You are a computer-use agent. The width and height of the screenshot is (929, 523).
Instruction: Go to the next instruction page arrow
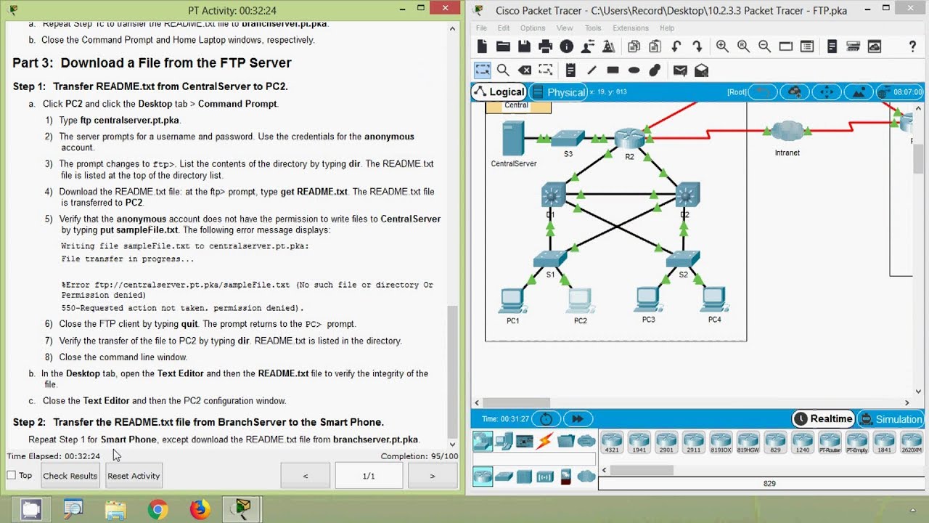pos(433,476)
